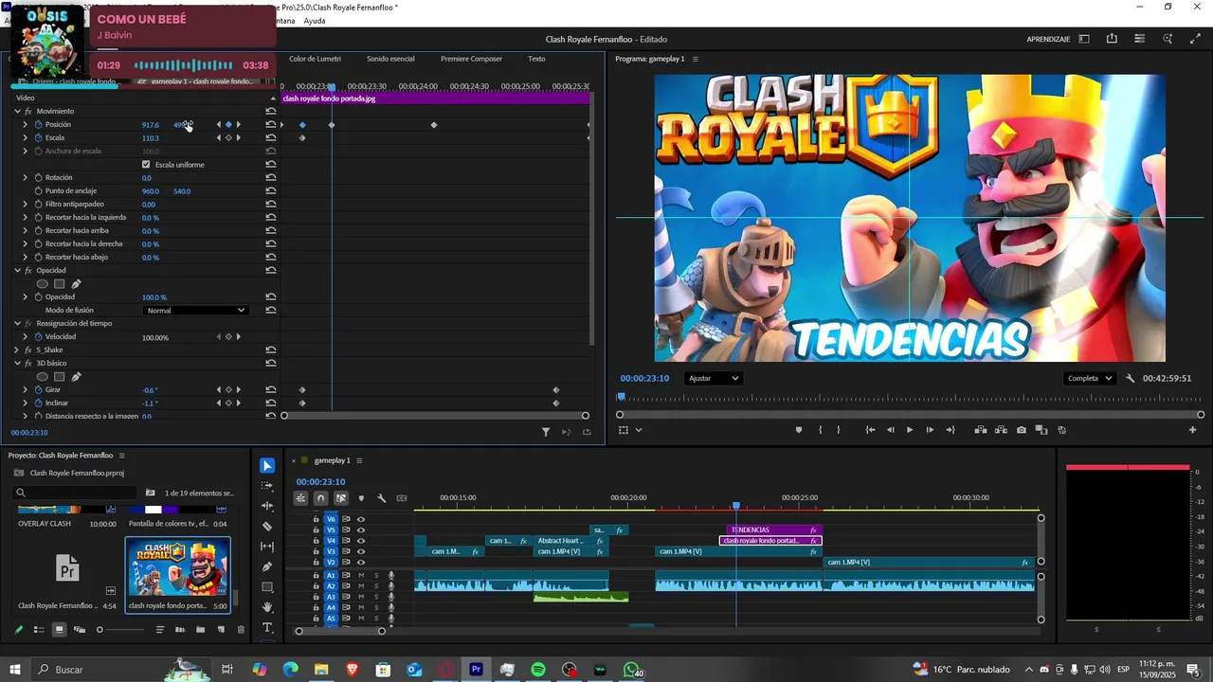This screenshot has height=682, width=1213.
Task: Open the Texto tab
Action: 536,59
